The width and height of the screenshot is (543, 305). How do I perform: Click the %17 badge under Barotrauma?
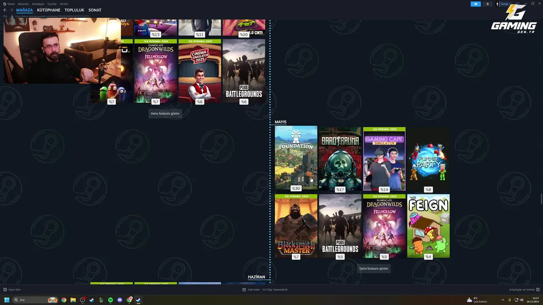[x=340, y=190]
